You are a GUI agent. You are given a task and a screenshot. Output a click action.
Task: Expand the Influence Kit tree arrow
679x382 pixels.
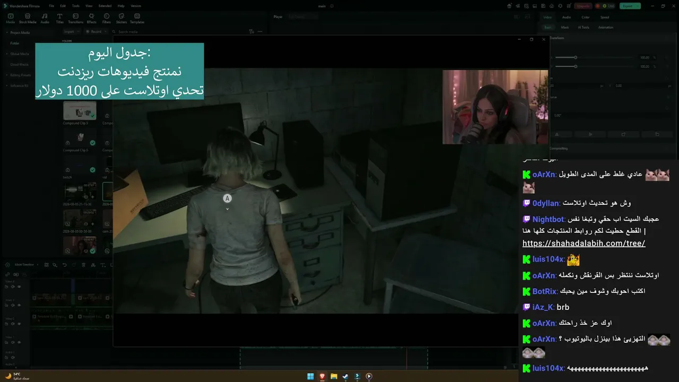click(7, 85)
